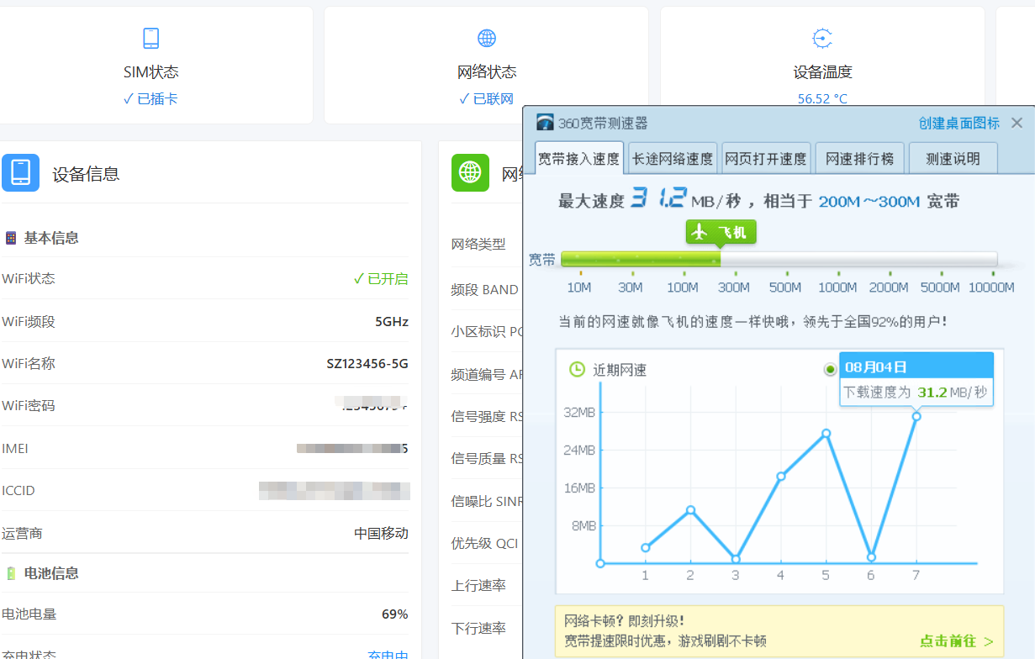Click the 近期网速 clock icon
1035x659 pixels.
[x=577, y=369]
